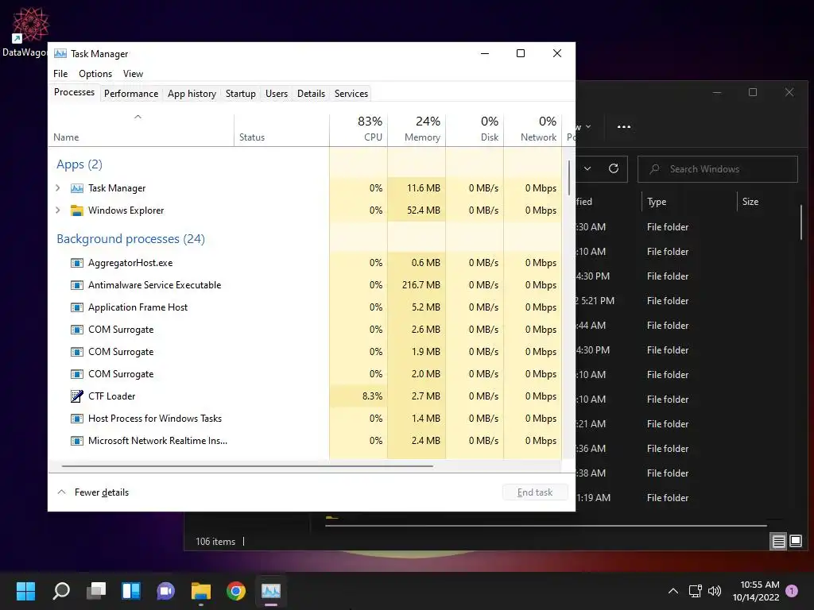Switch Explorer to large icons view
This screenshot has width=814, height=610.
pyautogui.click(x=796, y=542)
